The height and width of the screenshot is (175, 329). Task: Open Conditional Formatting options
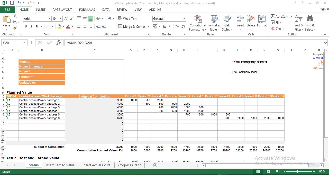point(197,23)
